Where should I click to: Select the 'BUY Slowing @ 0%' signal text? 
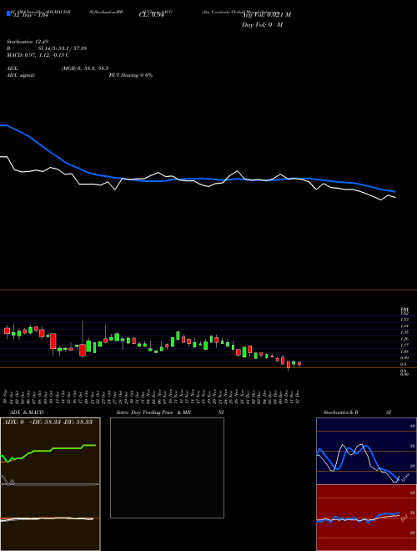(131, 75)
